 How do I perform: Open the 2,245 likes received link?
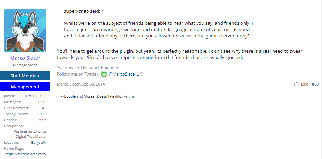[x=42, y=108]
